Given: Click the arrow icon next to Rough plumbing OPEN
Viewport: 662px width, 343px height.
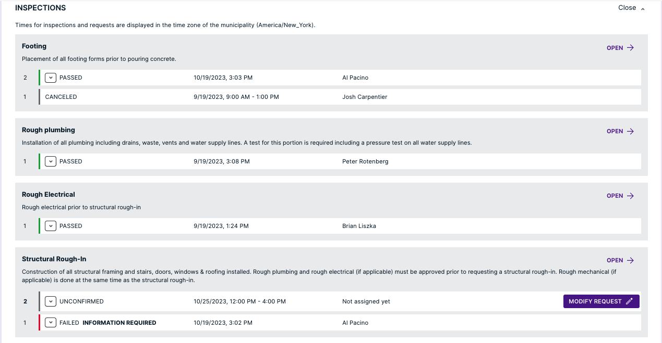Looking at the screenshot, I should coord(631,131).
